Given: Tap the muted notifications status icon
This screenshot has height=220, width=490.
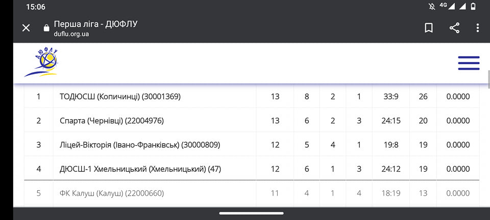Looking at the screenshot, I should [x=432, y=7].
